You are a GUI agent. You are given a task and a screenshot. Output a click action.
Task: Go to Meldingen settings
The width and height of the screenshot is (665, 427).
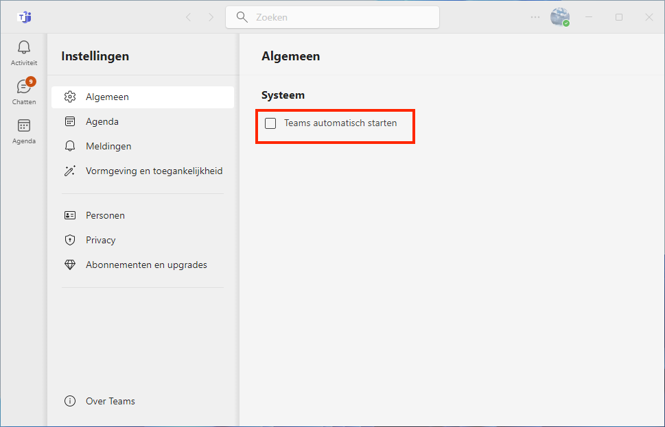(x=108, y=146)
